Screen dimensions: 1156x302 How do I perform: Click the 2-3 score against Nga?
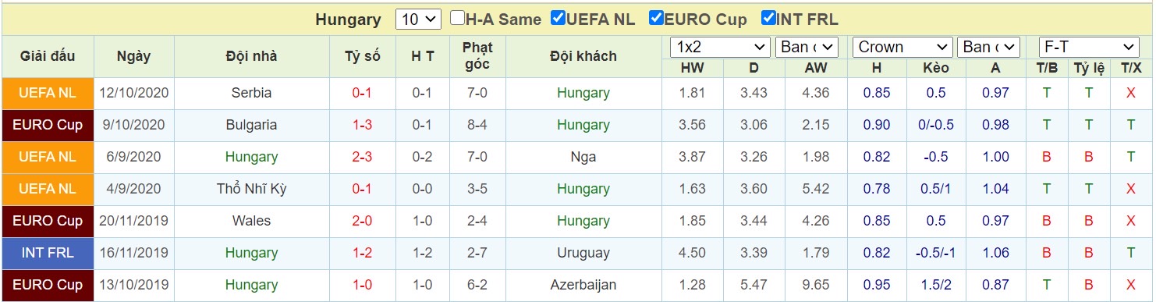coord(362,157)
